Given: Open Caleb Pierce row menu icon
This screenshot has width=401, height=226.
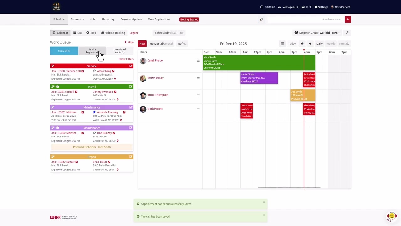Looking at the screenshot, I should click(198, 61).
